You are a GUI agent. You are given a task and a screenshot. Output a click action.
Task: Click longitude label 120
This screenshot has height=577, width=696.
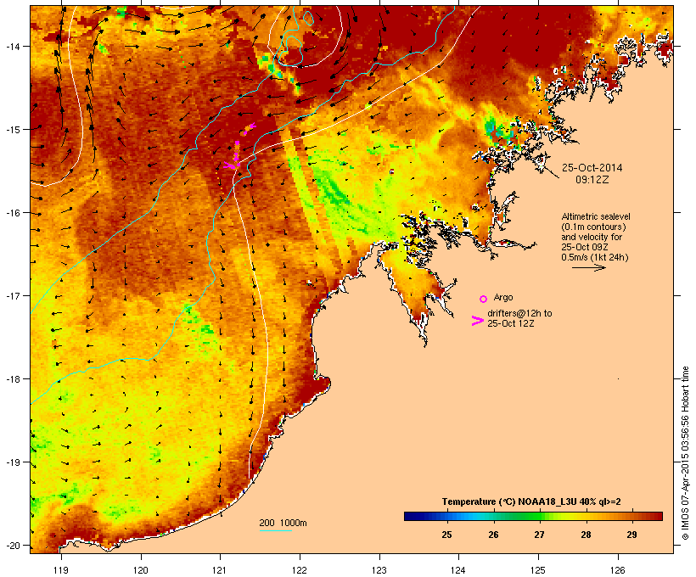141,570
